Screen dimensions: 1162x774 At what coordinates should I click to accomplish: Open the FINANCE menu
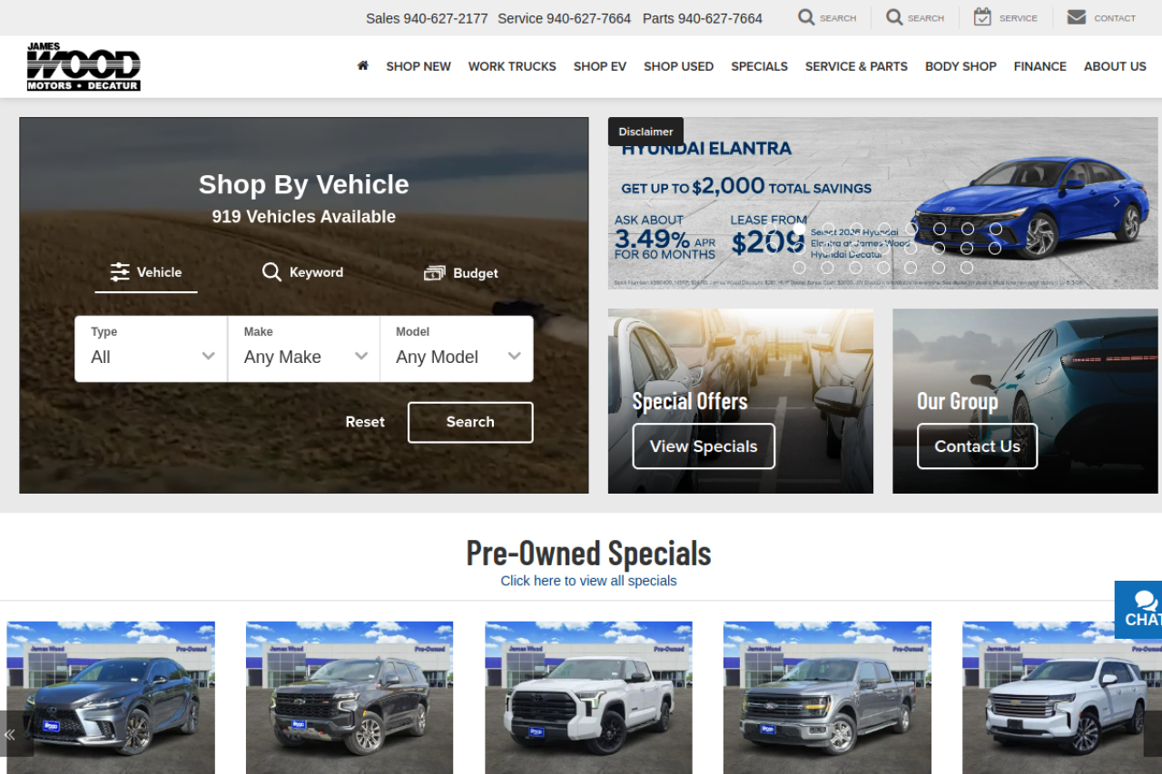[1040, 66]
